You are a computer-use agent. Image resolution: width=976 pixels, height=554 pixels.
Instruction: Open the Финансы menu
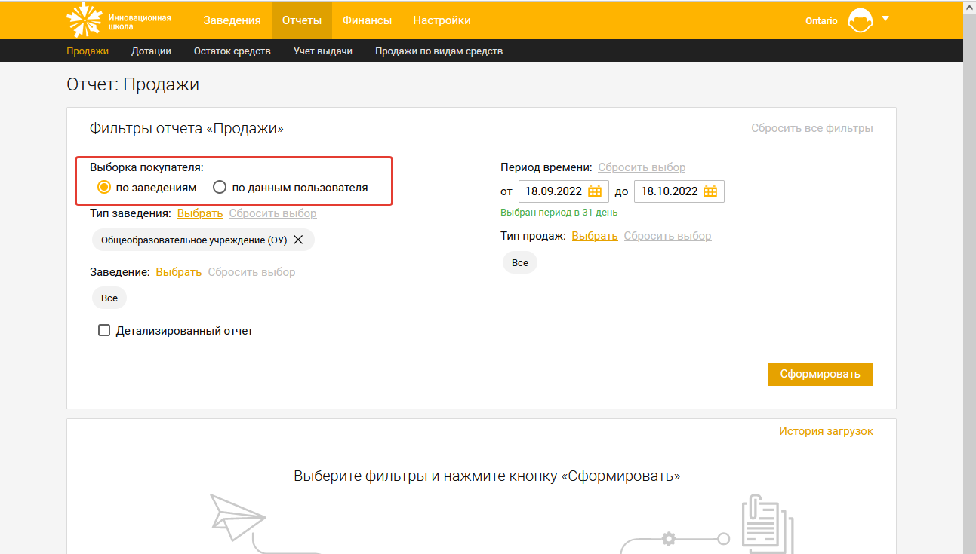[x=367, y=20]
